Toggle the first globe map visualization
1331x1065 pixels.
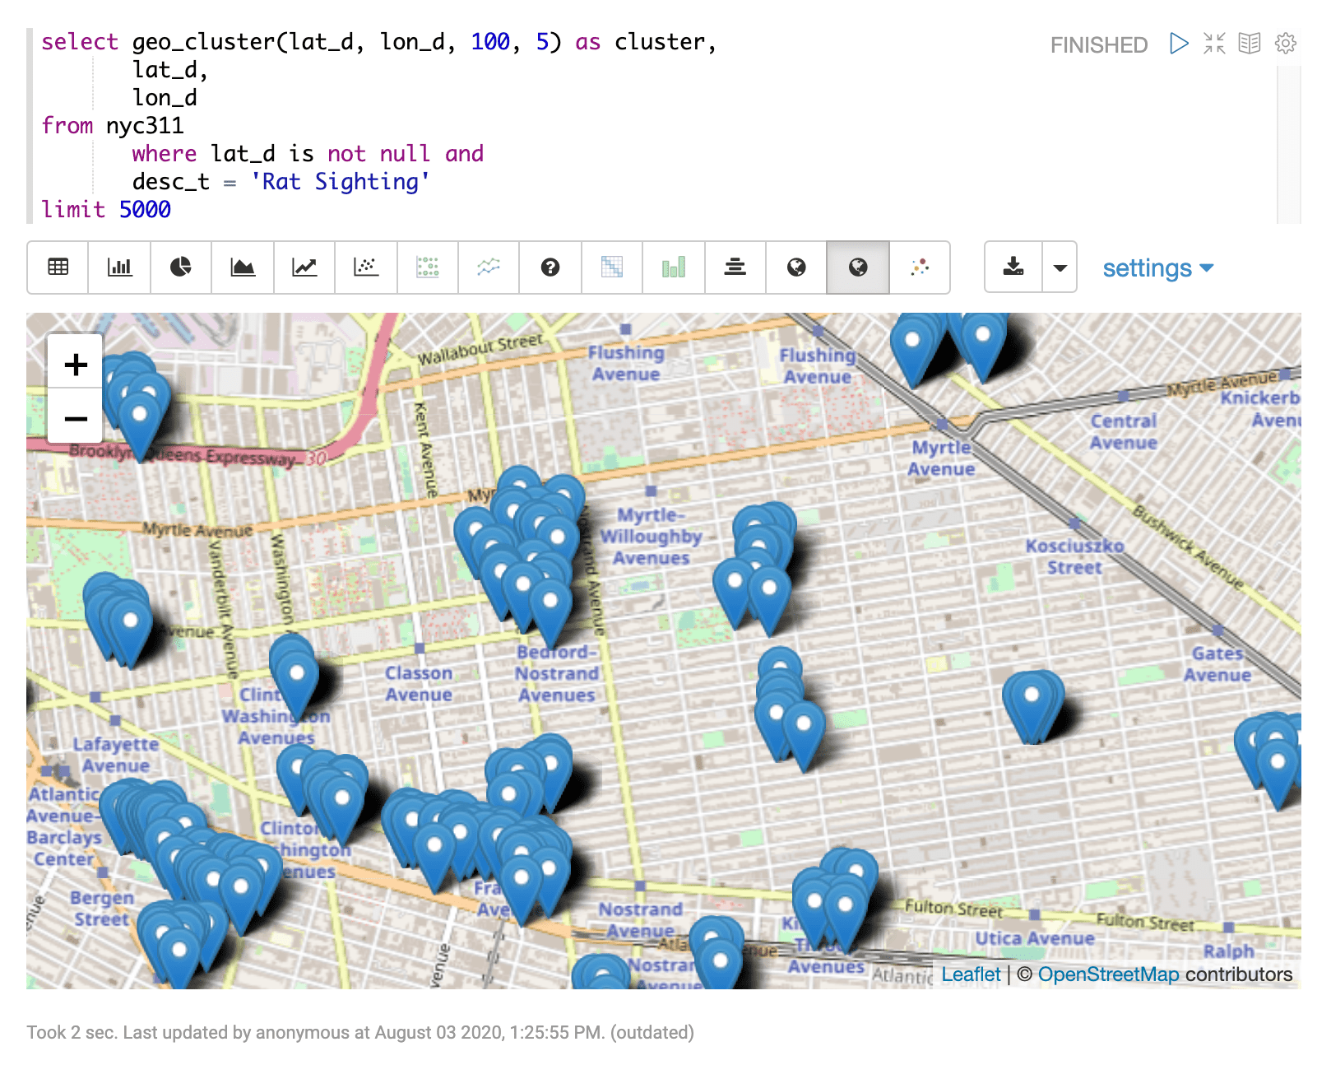[x=795, y=267]
